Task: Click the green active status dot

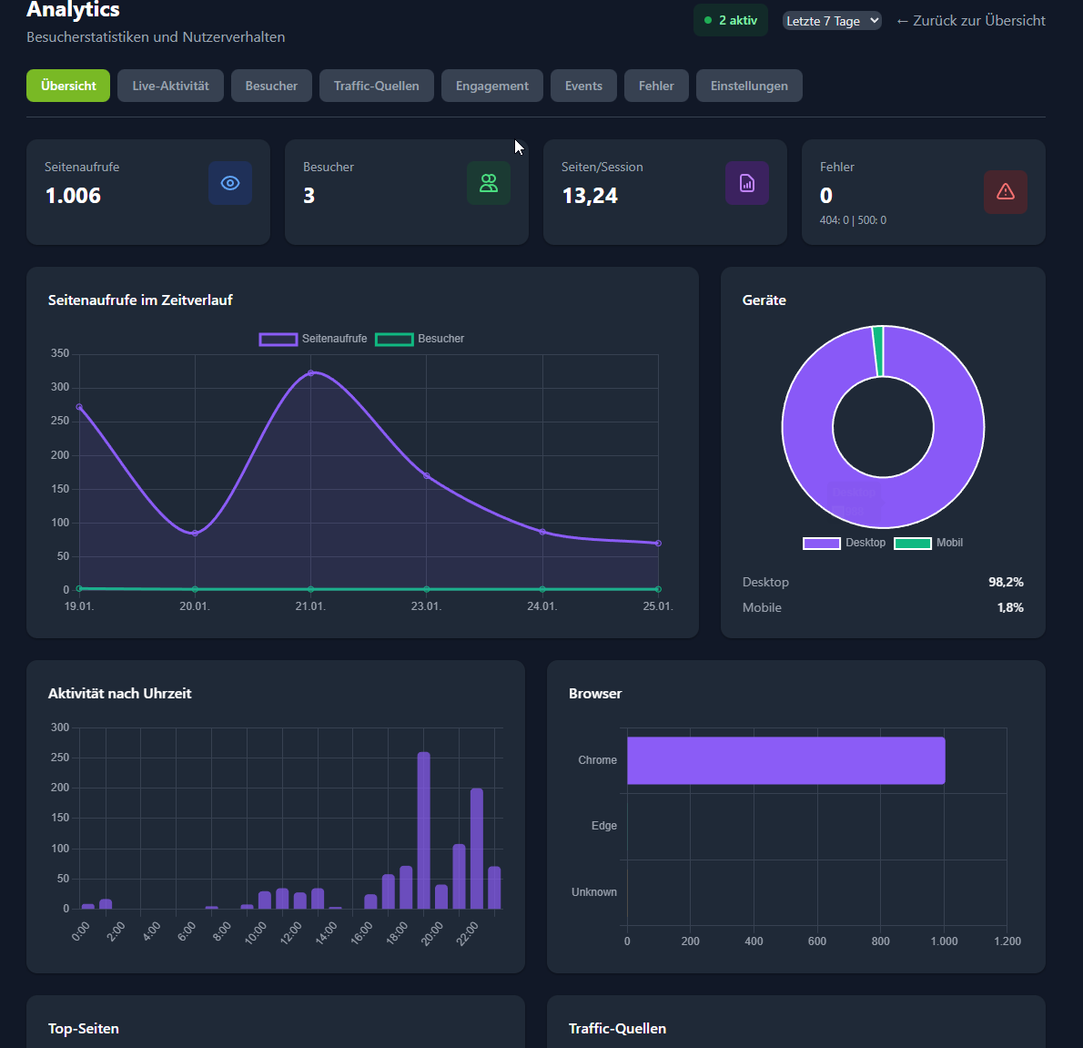Action: coord(708,20)
